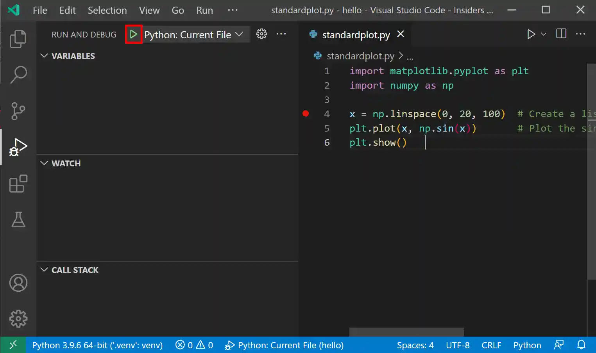596x353 pixels.
Task: Toggle breakpoint on line 4
Action: pyautogui.click(x=306, y=114)
